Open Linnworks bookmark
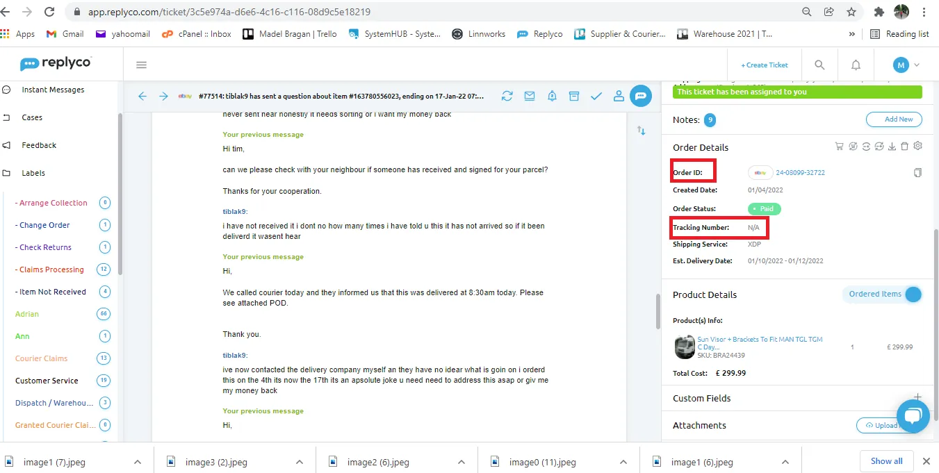The width and height of the screenshot is (939, 473). tap(479, 34)
